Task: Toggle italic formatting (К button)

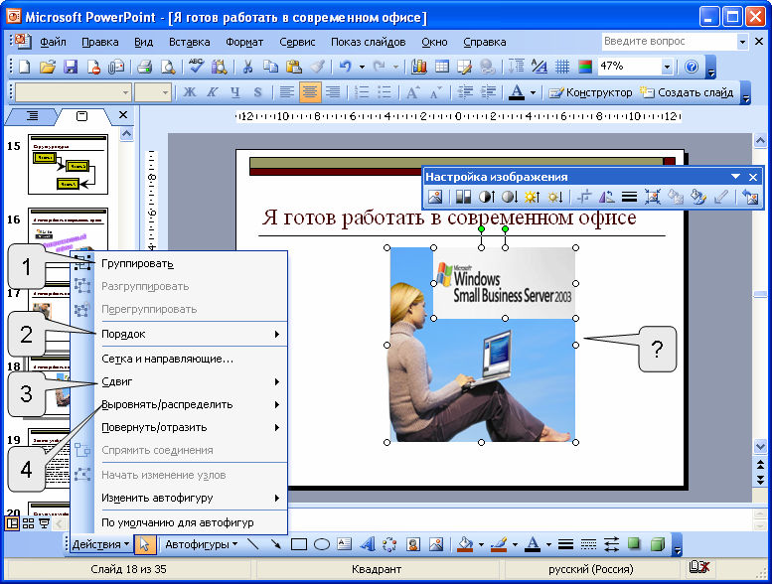Action: [x=213, y=92]
